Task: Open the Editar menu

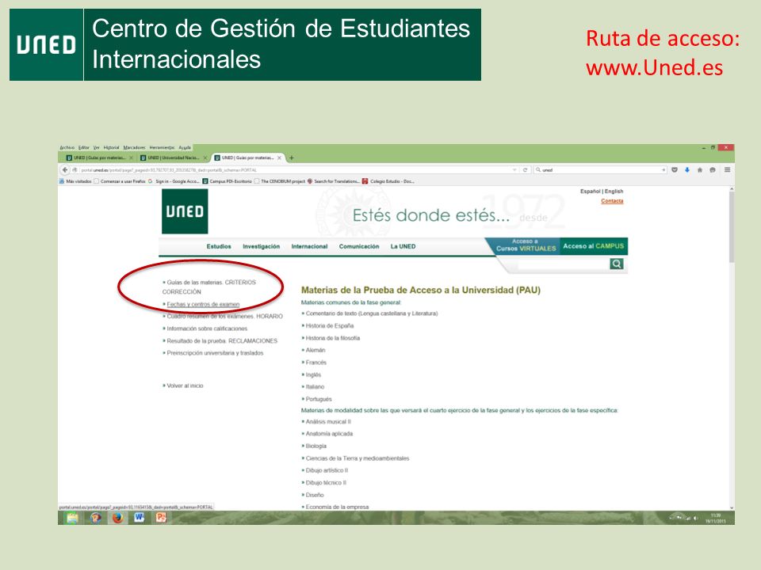Action: coord(84,147)
